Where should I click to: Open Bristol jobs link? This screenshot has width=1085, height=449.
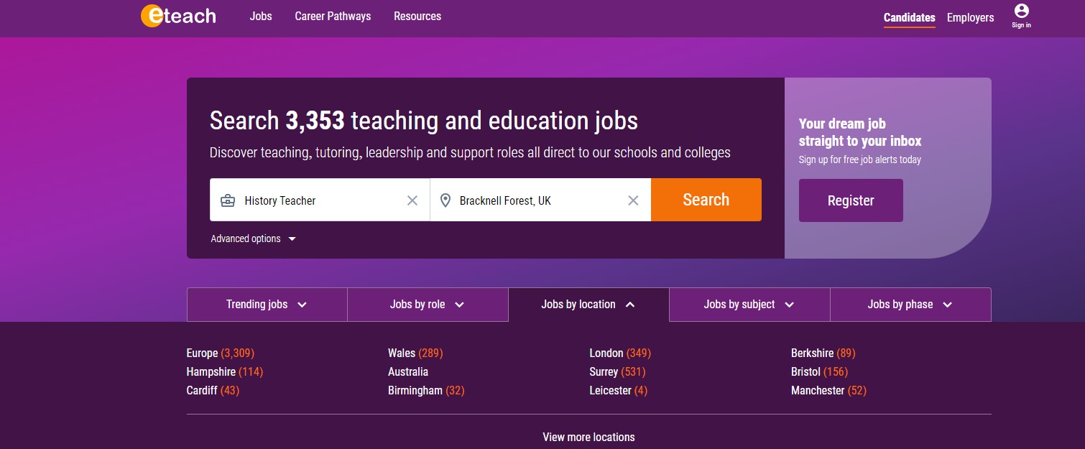pos(819,372)
